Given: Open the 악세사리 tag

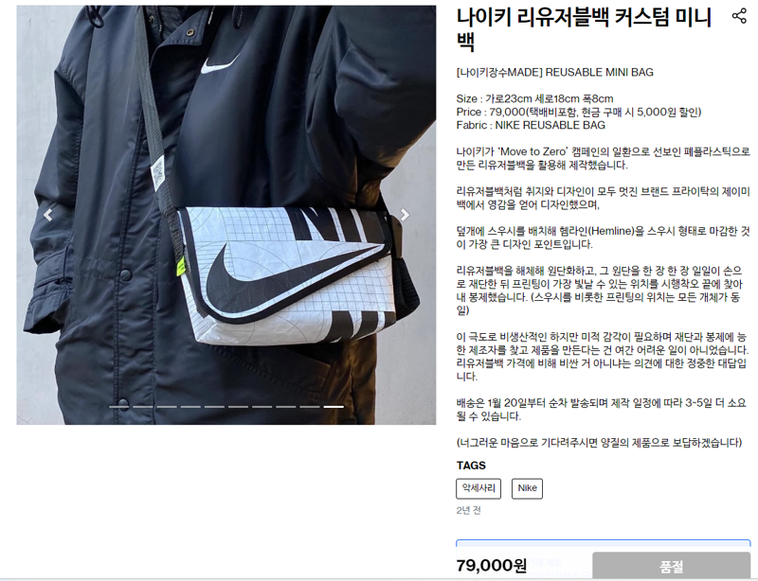Looking at the screenshot, I should pyautogui.click(x=478, y=488).
